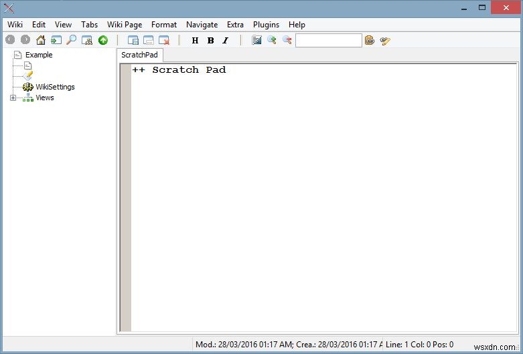Open the View menu
This screenshot has width=523, height=354.
(63, 25)
